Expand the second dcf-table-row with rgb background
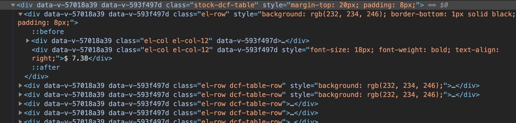Screen dimensions: 516x123 tap(20, 95)
